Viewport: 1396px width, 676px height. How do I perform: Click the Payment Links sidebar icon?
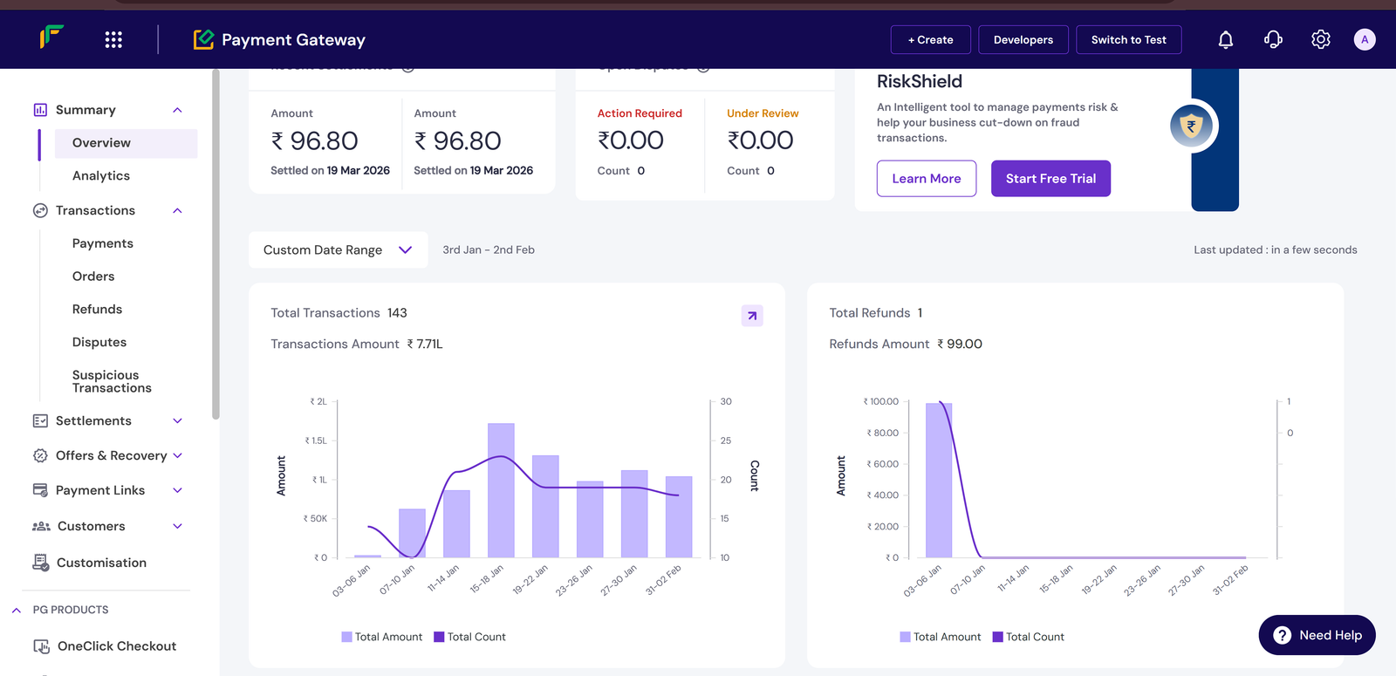point(40,490)
